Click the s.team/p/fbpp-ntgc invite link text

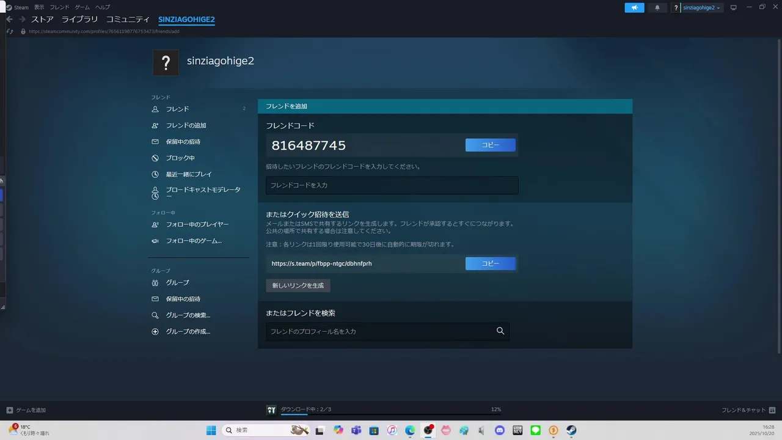click(321, 264)
